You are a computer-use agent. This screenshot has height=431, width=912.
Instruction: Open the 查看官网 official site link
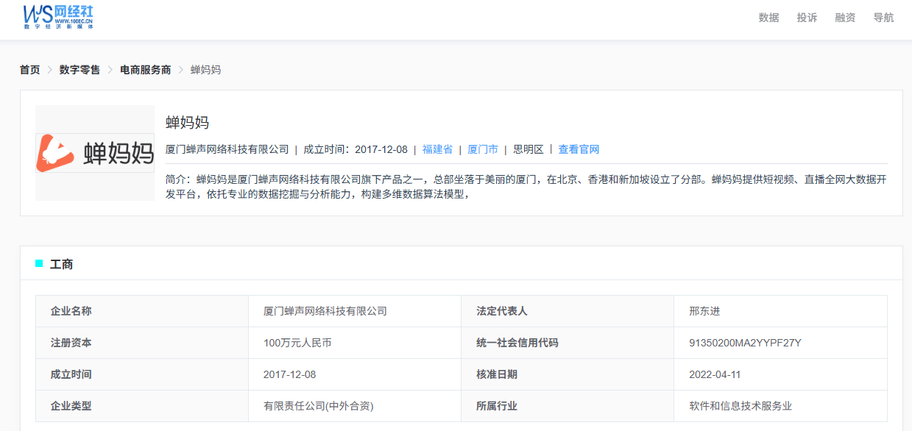579,149
